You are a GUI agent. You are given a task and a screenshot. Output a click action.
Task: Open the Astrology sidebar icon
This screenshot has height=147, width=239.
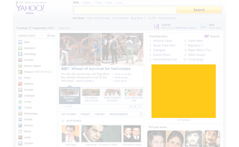tap(20, 54)
